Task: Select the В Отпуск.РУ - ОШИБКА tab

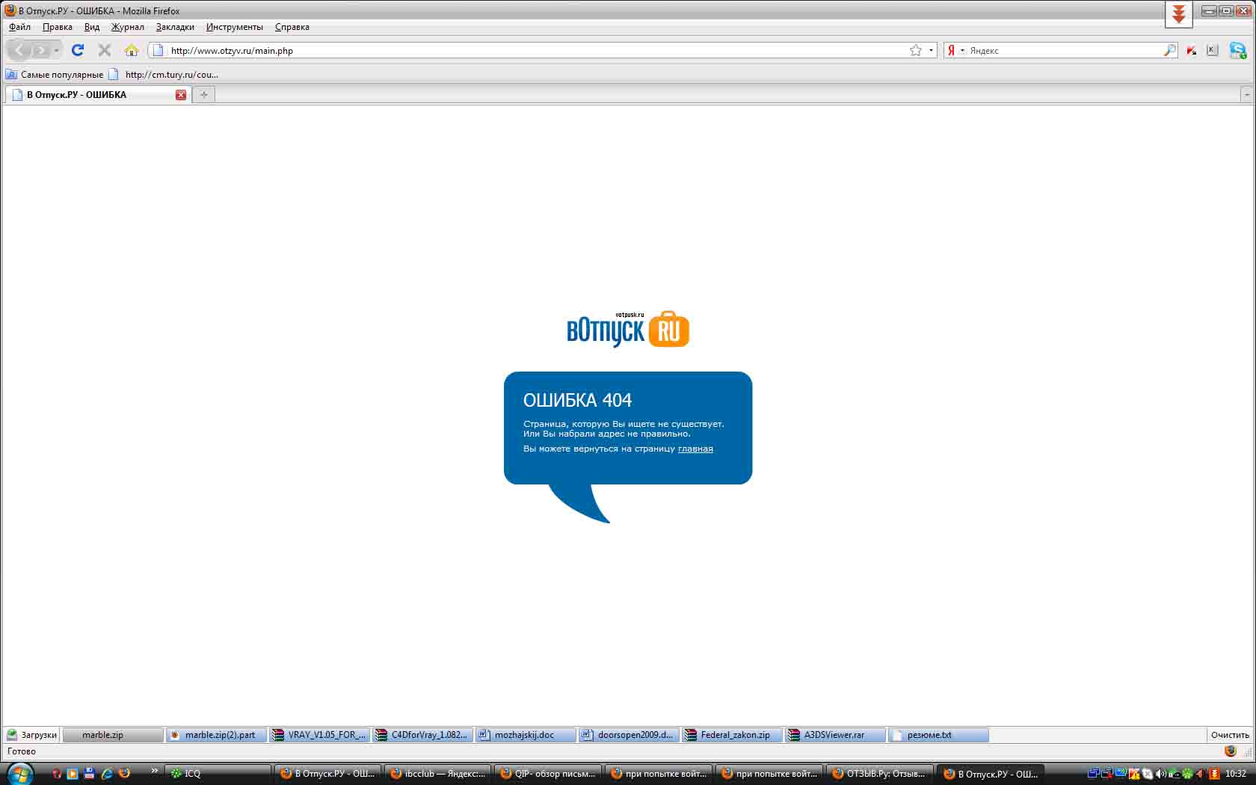Action: pyautogui.click(x=97, y=95)
